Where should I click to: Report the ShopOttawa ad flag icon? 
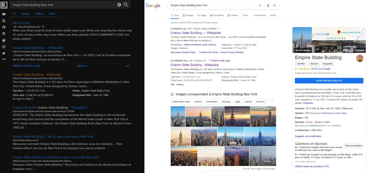coord(43,26)
